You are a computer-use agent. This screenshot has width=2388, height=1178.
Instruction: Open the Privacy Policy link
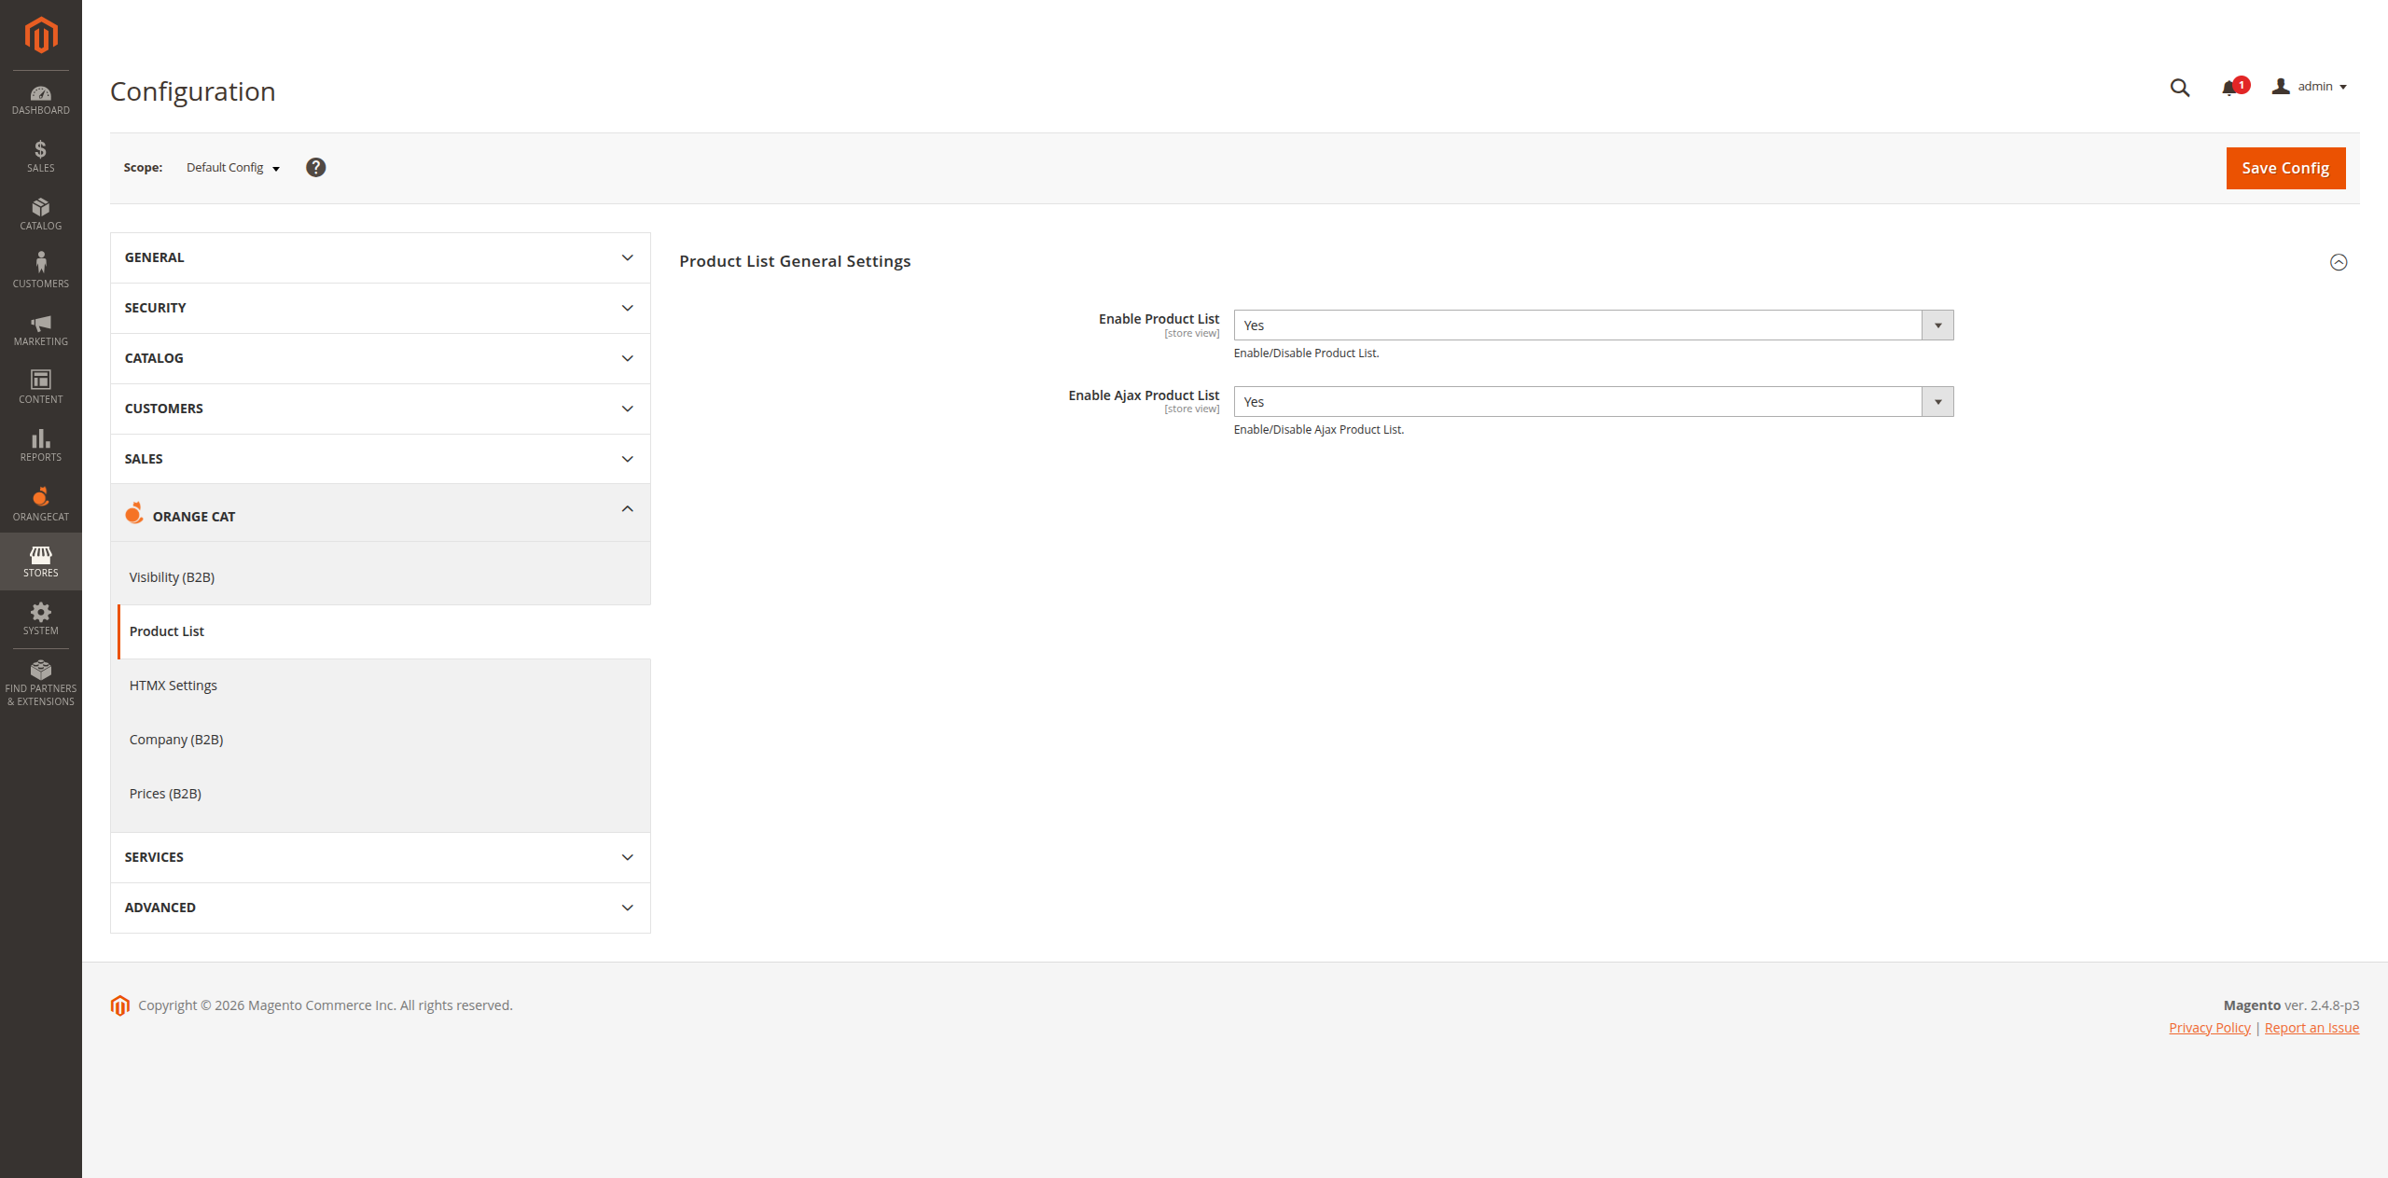click(x=2209, y=1027)
